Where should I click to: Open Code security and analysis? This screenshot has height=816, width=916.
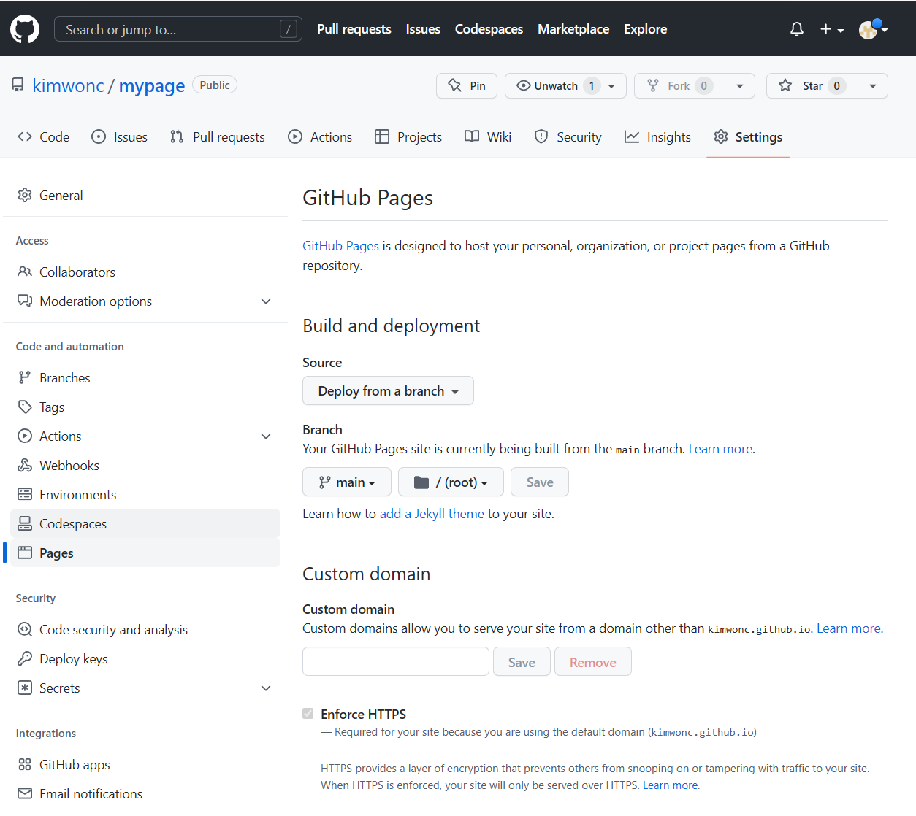tap(145, 629)
